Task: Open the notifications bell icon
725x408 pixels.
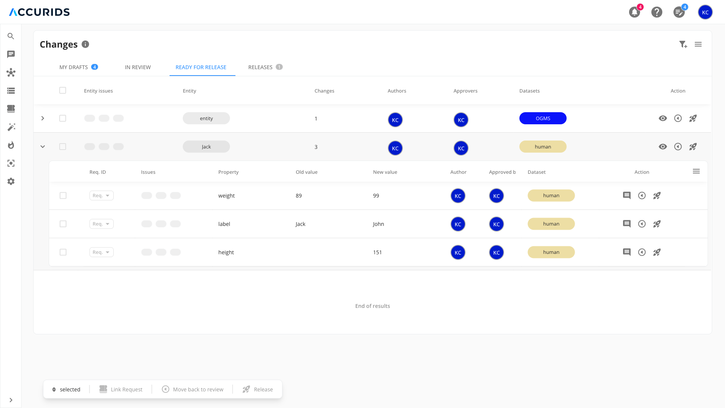Action: 634,12
